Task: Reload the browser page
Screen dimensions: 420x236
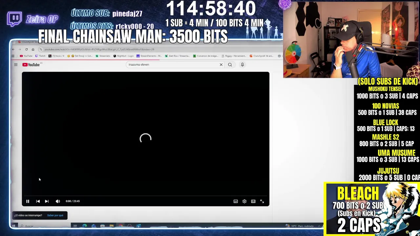Action: tap(26, 49)
